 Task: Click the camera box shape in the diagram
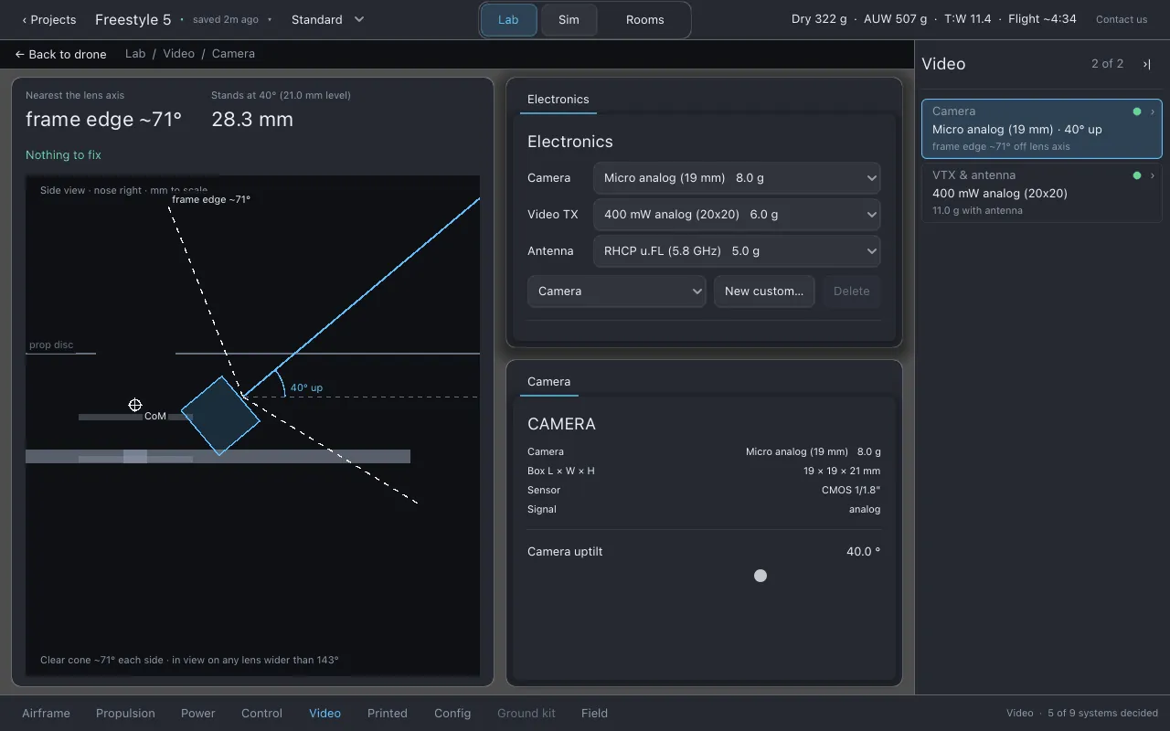click(x=220, y=416)
